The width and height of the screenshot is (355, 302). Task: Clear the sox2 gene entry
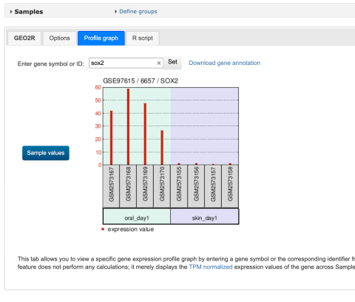159,64
